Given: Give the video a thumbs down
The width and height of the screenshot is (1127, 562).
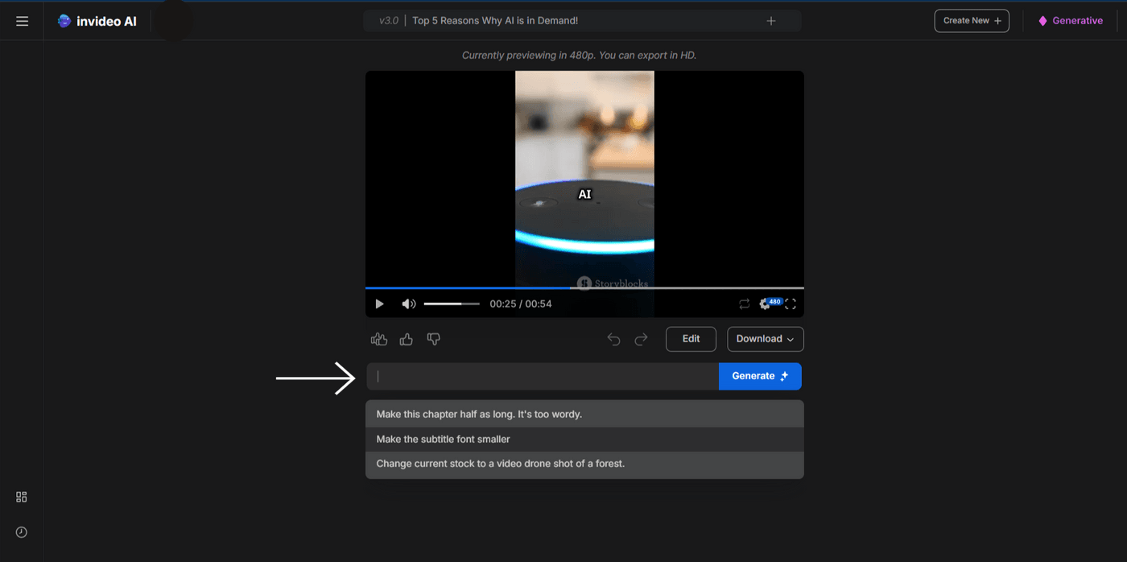Looking at the screenshot, I should 433,339.
